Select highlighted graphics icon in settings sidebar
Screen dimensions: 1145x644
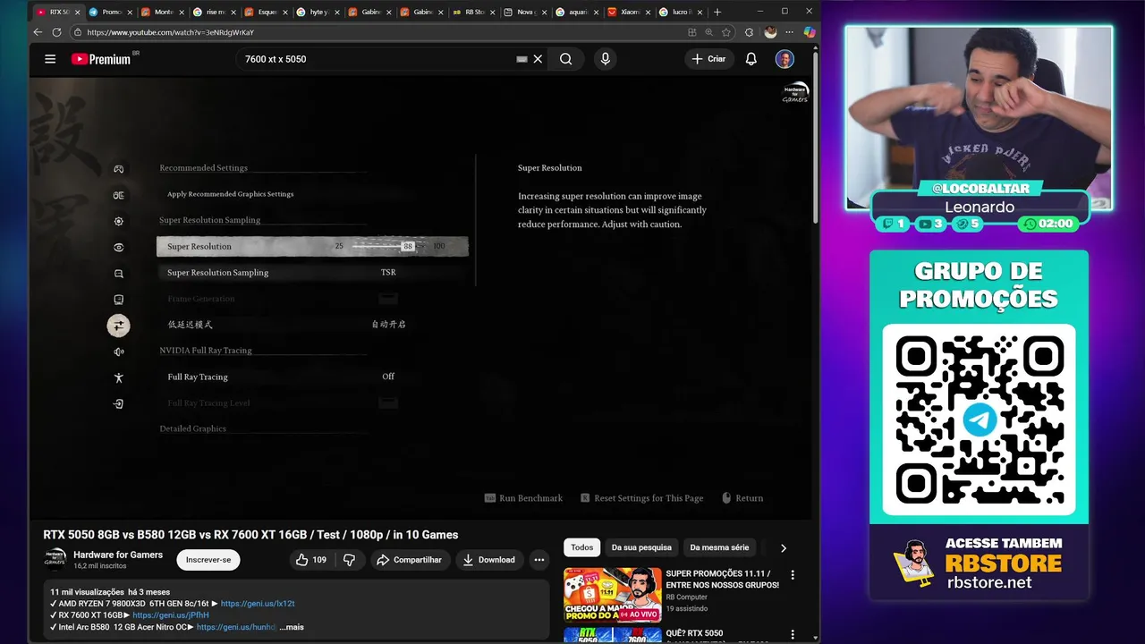[x=119, y=326]
